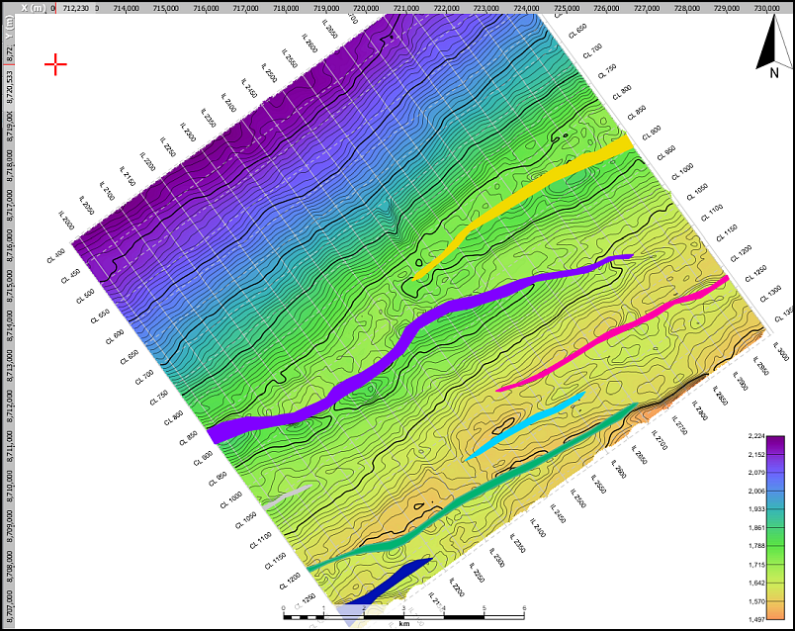The height and width of the screenshot is (631, 795).
Task: Click the 8,714,000 Y axis tick label
Action: [x=9, y=326]
